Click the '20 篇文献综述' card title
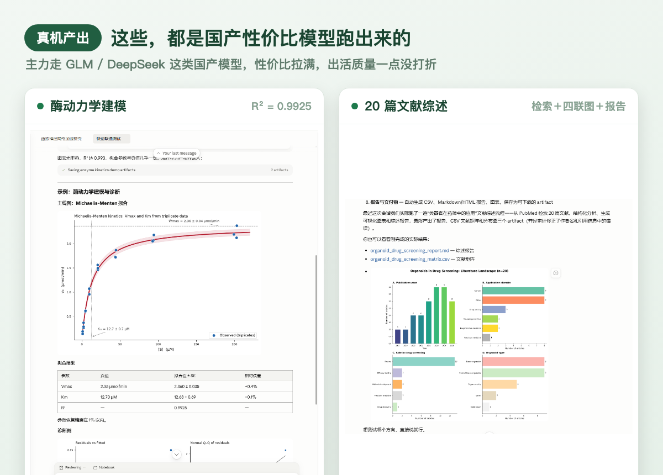The image size is (663, 475). [x=406, y=106]
